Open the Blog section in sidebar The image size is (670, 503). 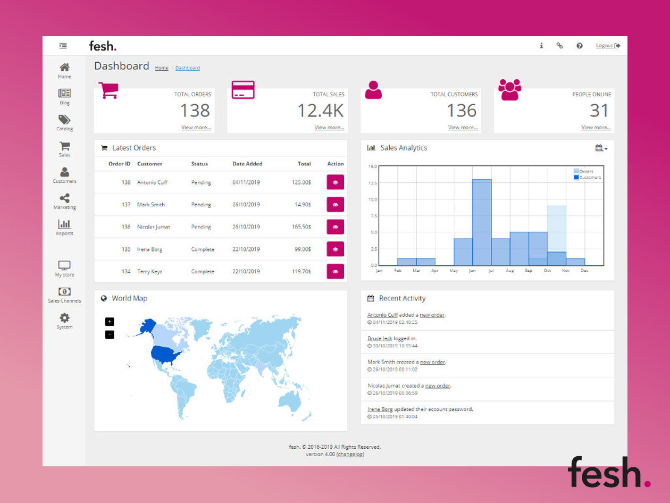tap(64, 96)
